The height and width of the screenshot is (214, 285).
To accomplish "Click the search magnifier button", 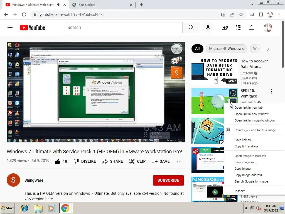I will pyautogui.click(x=191, y=28).
